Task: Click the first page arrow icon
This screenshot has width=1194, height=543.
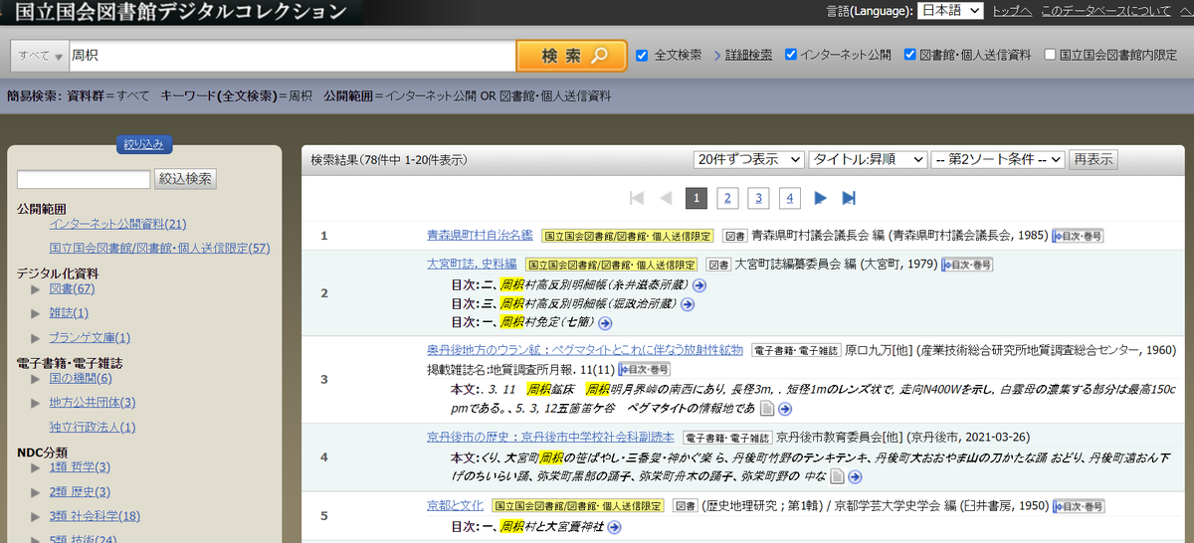Action: click(x=637, y=198)
